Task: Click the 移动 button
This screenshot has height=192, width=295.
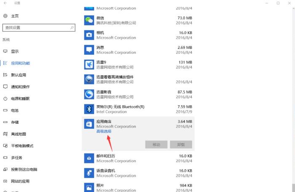Action: (x=156, y=144)
